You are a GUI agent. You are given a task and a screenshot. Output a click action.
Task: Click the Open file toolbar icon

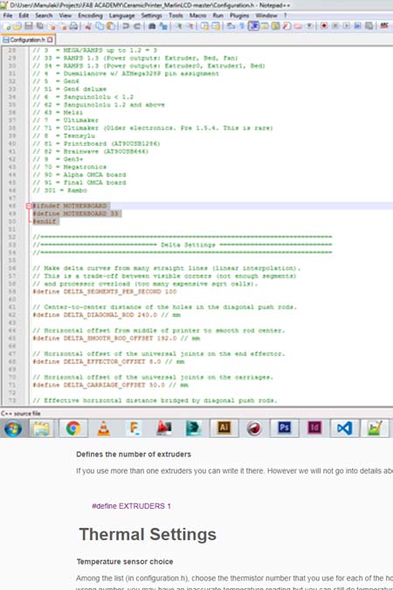17,26
